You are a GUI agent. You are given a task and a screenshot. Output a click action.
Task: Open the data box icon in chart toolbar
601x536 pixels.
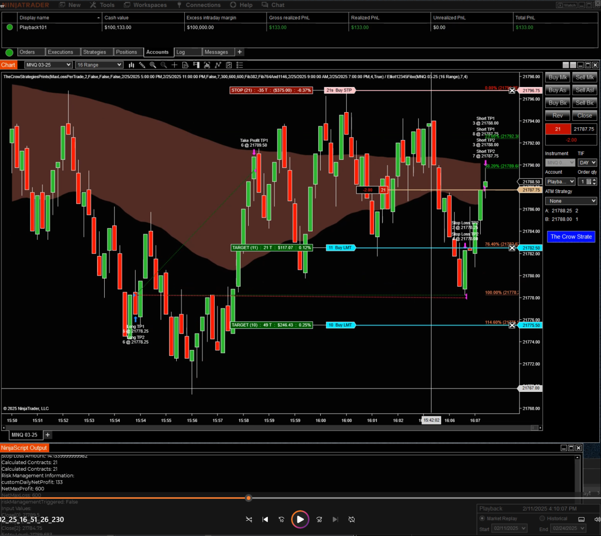(185, 65)
